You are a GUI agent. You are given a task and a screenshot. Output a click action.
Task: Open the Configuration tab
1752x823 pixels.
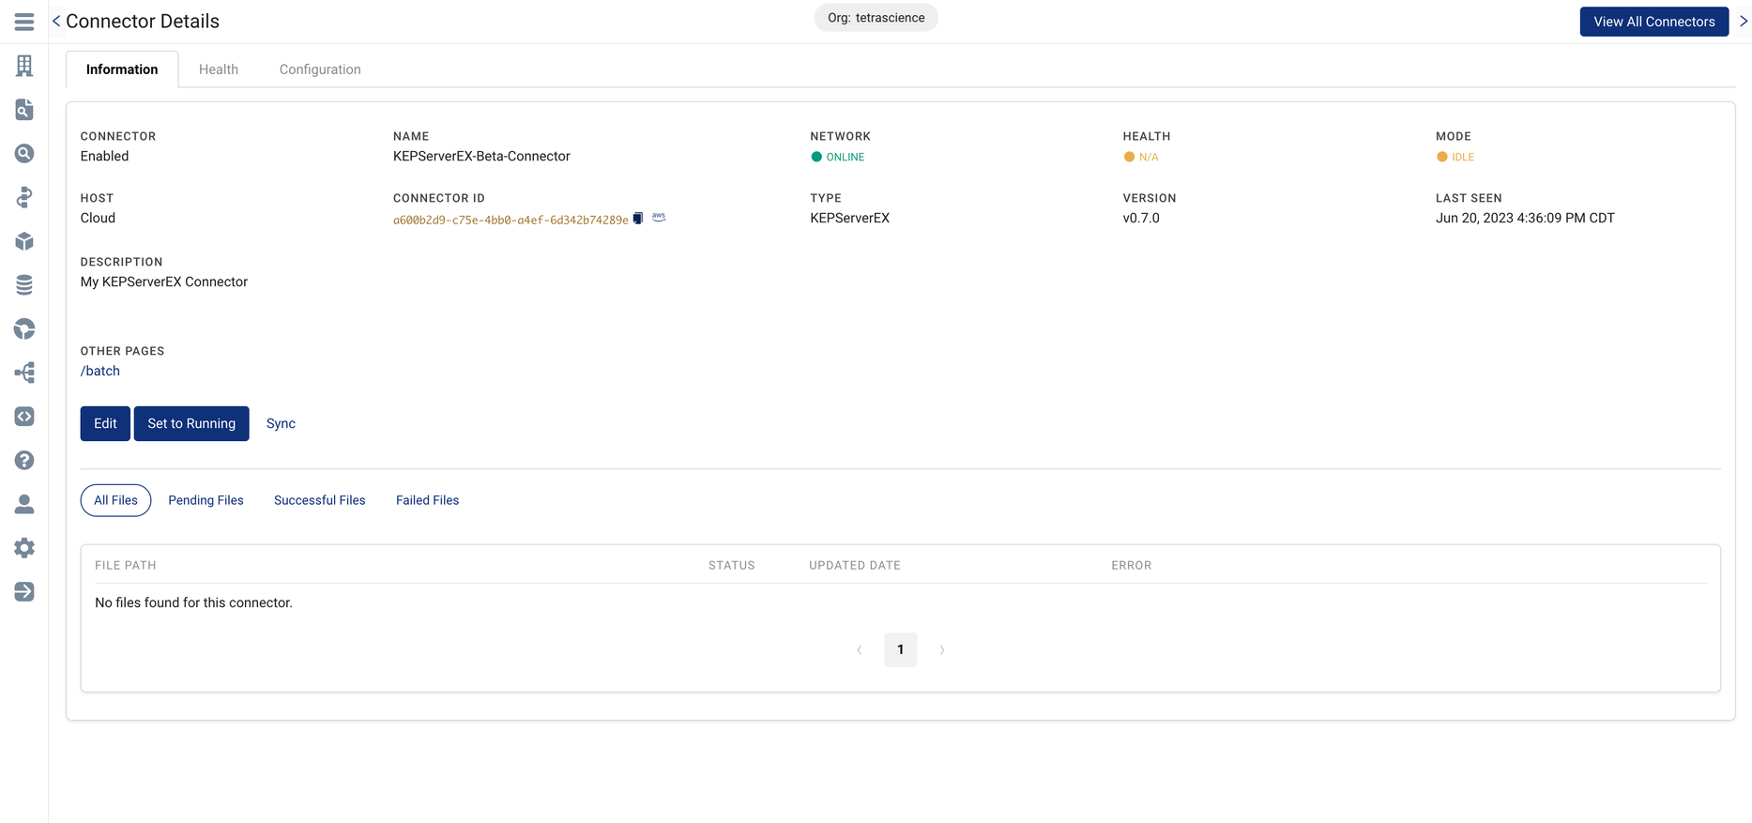click(x=320, y=69)
